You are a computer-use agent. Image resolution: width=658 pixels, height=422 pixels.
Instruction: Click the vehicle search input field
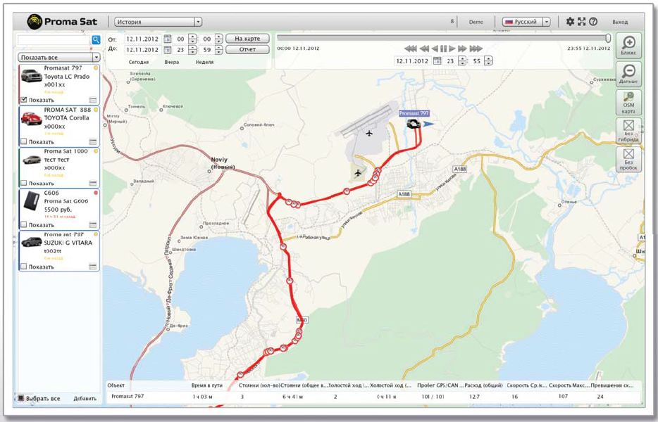click(x=54, y=40)
